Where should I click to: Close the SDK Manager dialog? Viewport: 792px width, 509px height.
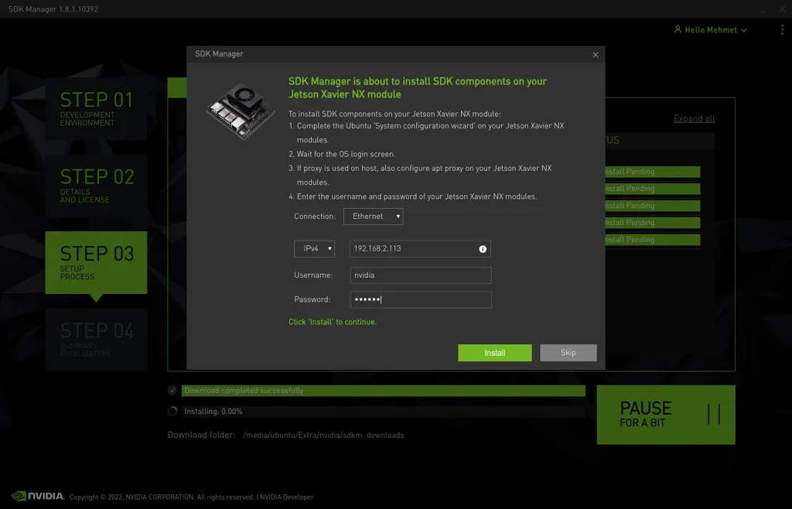pyautogui.click(x=596, y=54)
